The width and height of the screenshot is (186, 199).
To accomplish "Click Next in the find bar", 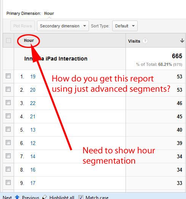I will (x=7, y=197).
